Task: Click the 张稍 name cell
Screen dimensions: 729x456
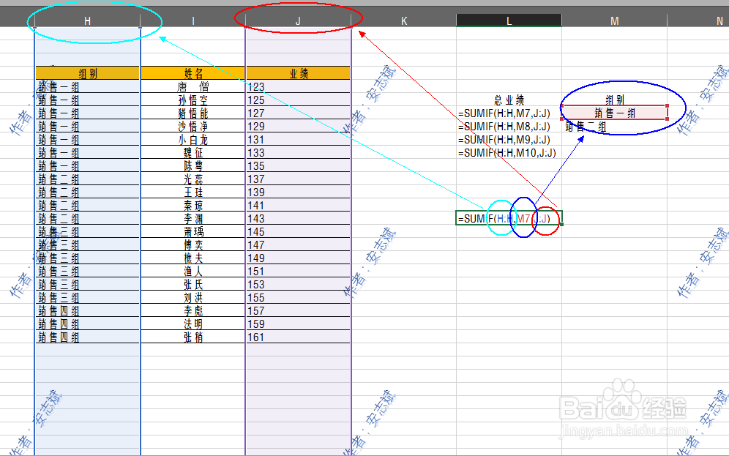Action: click(193, 337)
